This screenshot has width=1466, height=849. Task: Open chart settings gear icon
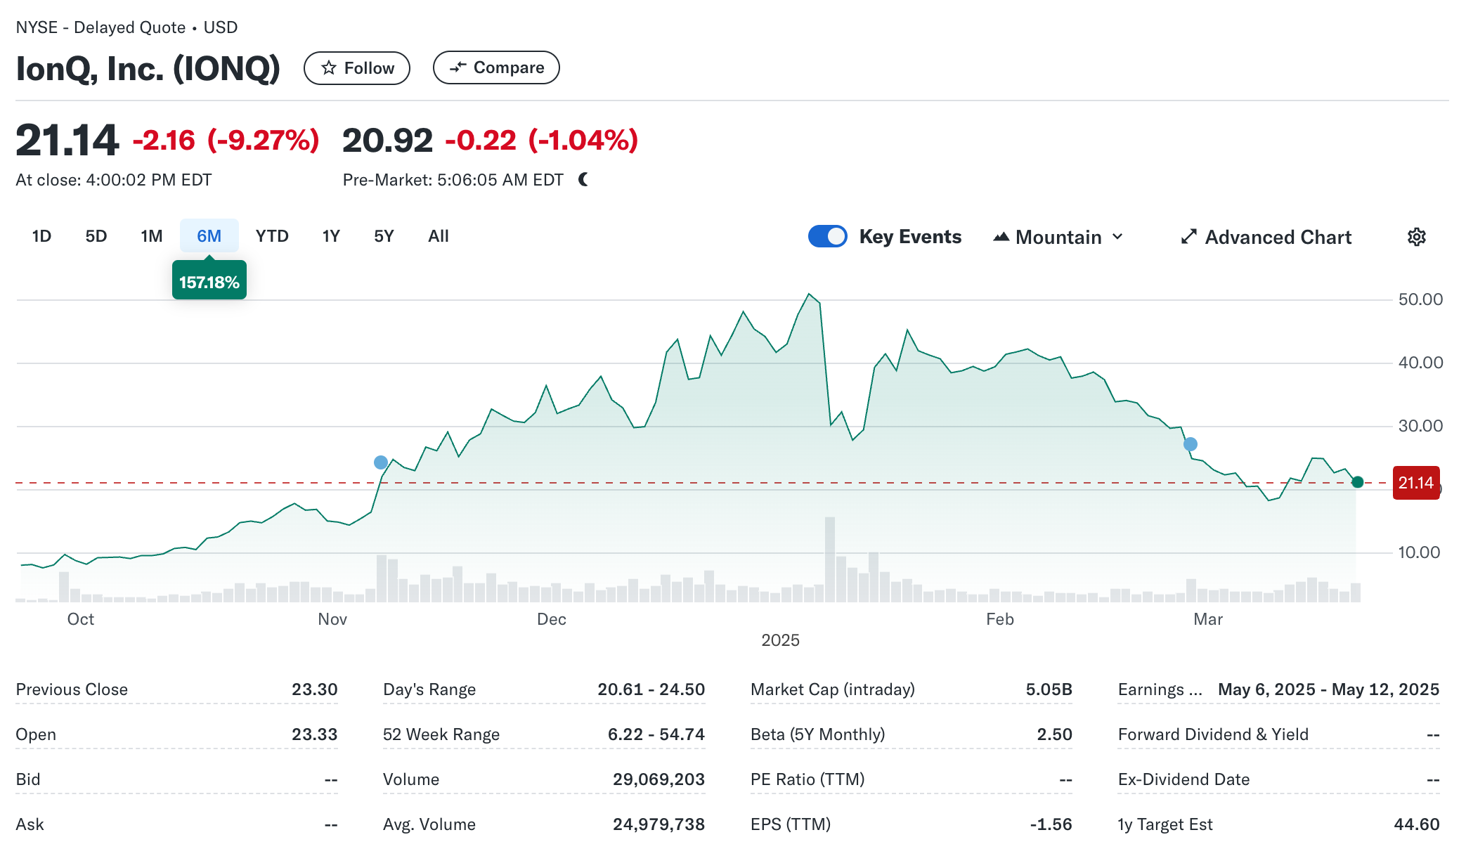pos(1416,237)
